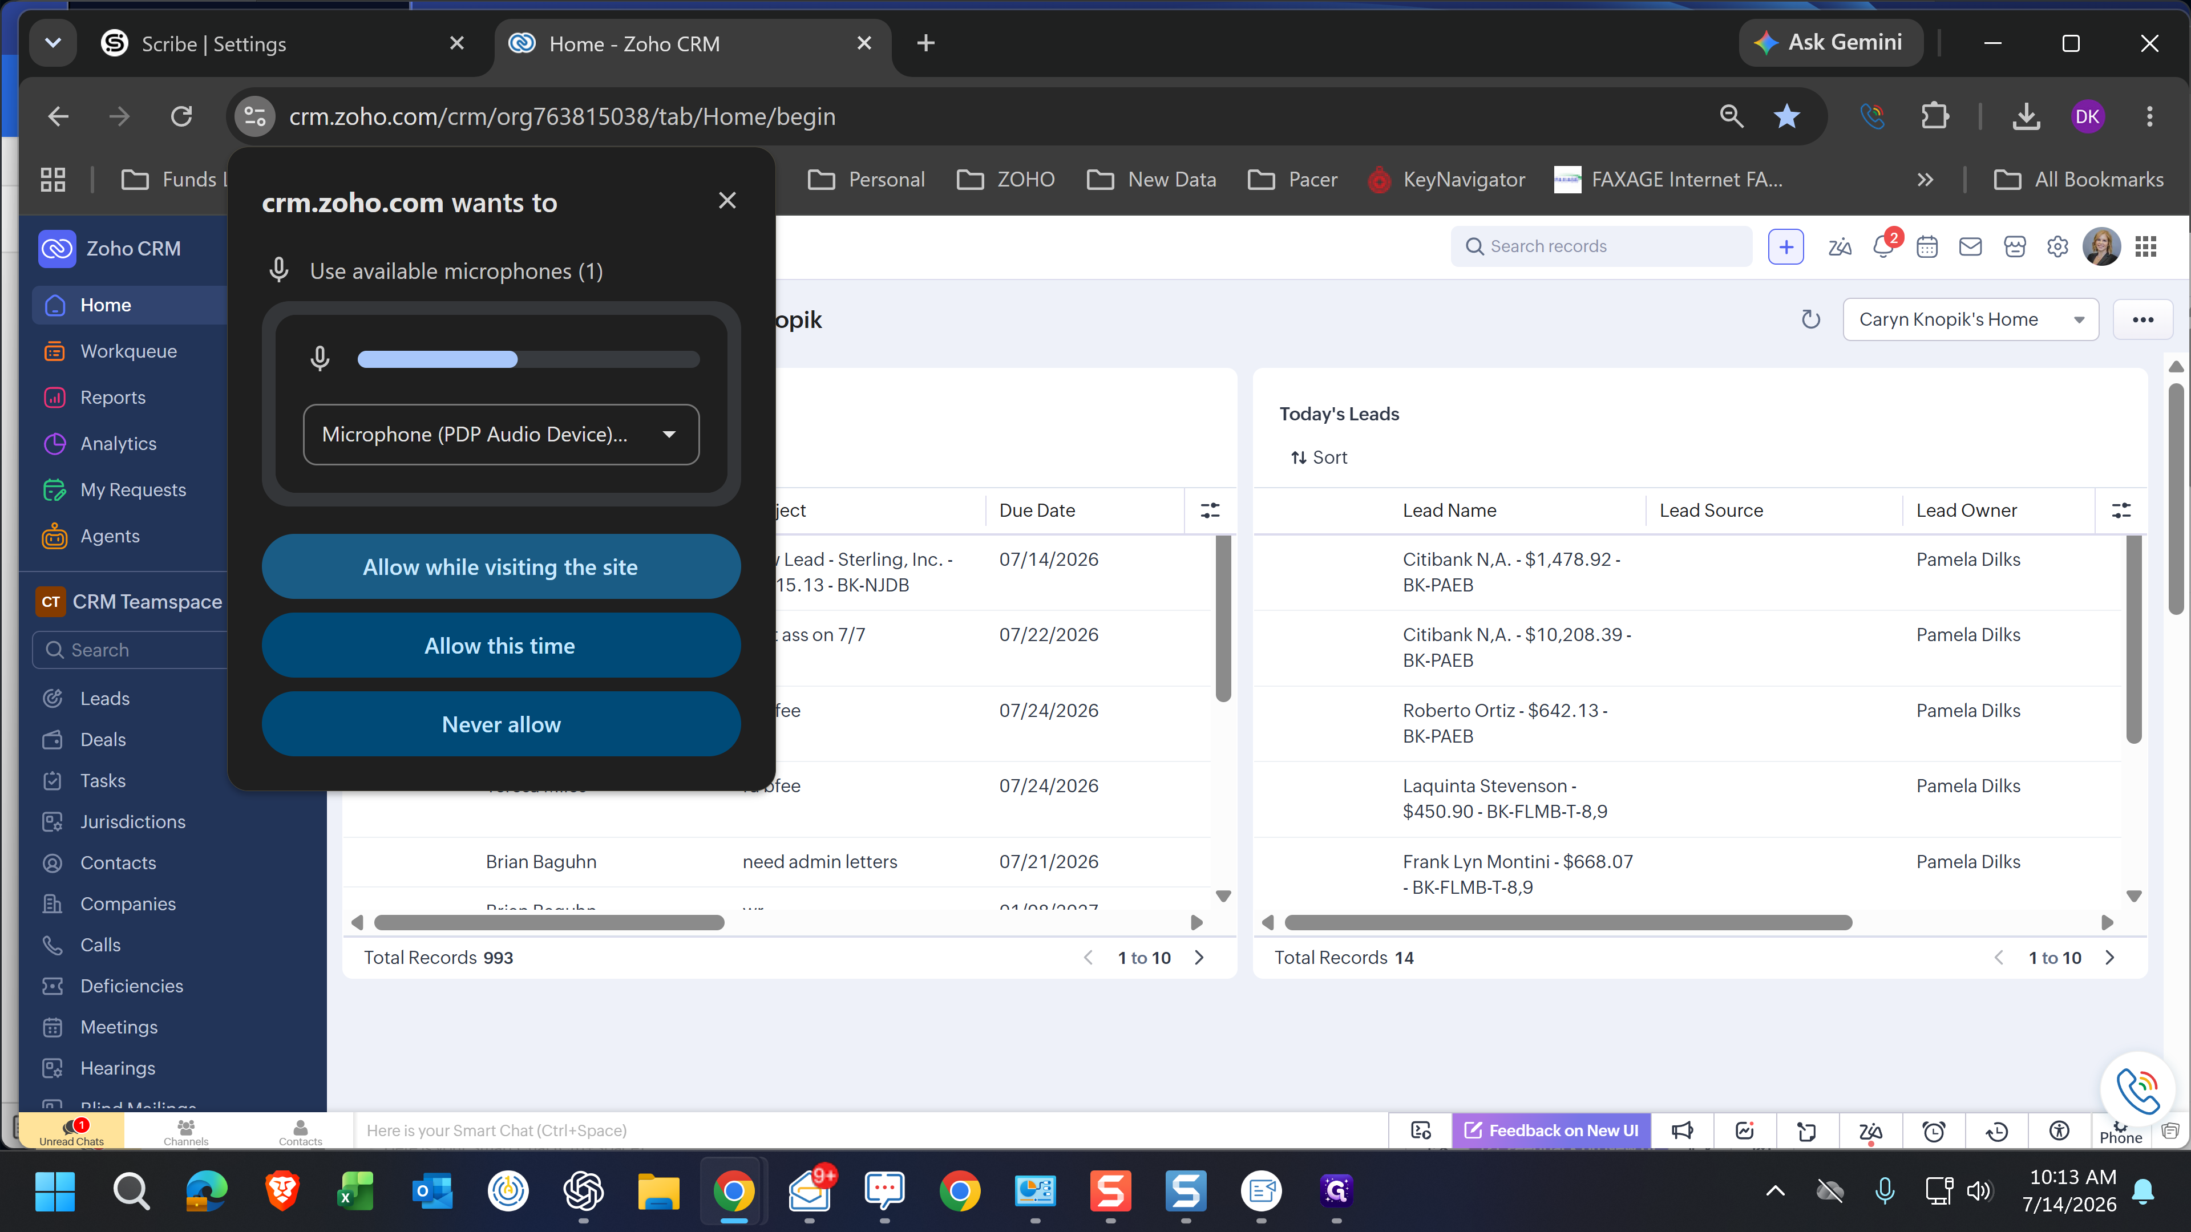Open the Leads module
This screenshot has width=2191, height=1232.
104,699
